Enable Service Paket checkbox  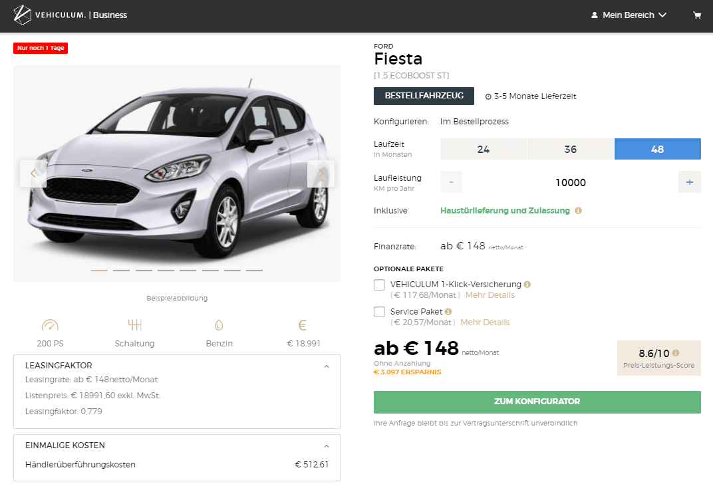coord(379,312)
